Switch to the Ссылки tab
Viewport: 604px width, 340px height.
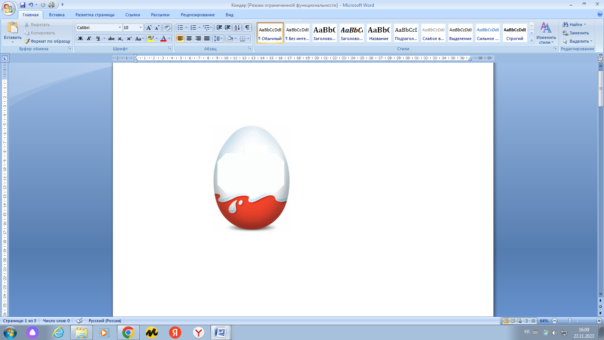coord(133,15)
